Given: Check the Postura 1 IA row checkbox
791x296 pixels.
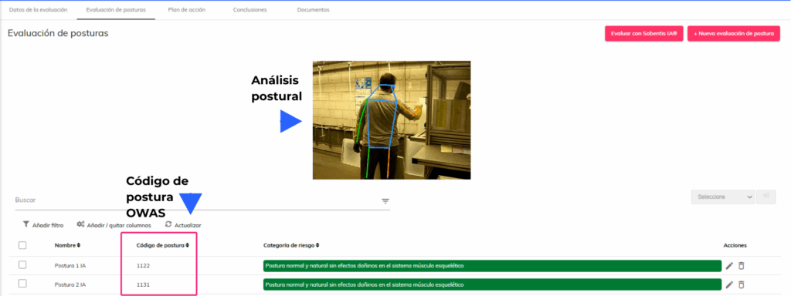Looking at the screenshot, I should click(22, 265).
